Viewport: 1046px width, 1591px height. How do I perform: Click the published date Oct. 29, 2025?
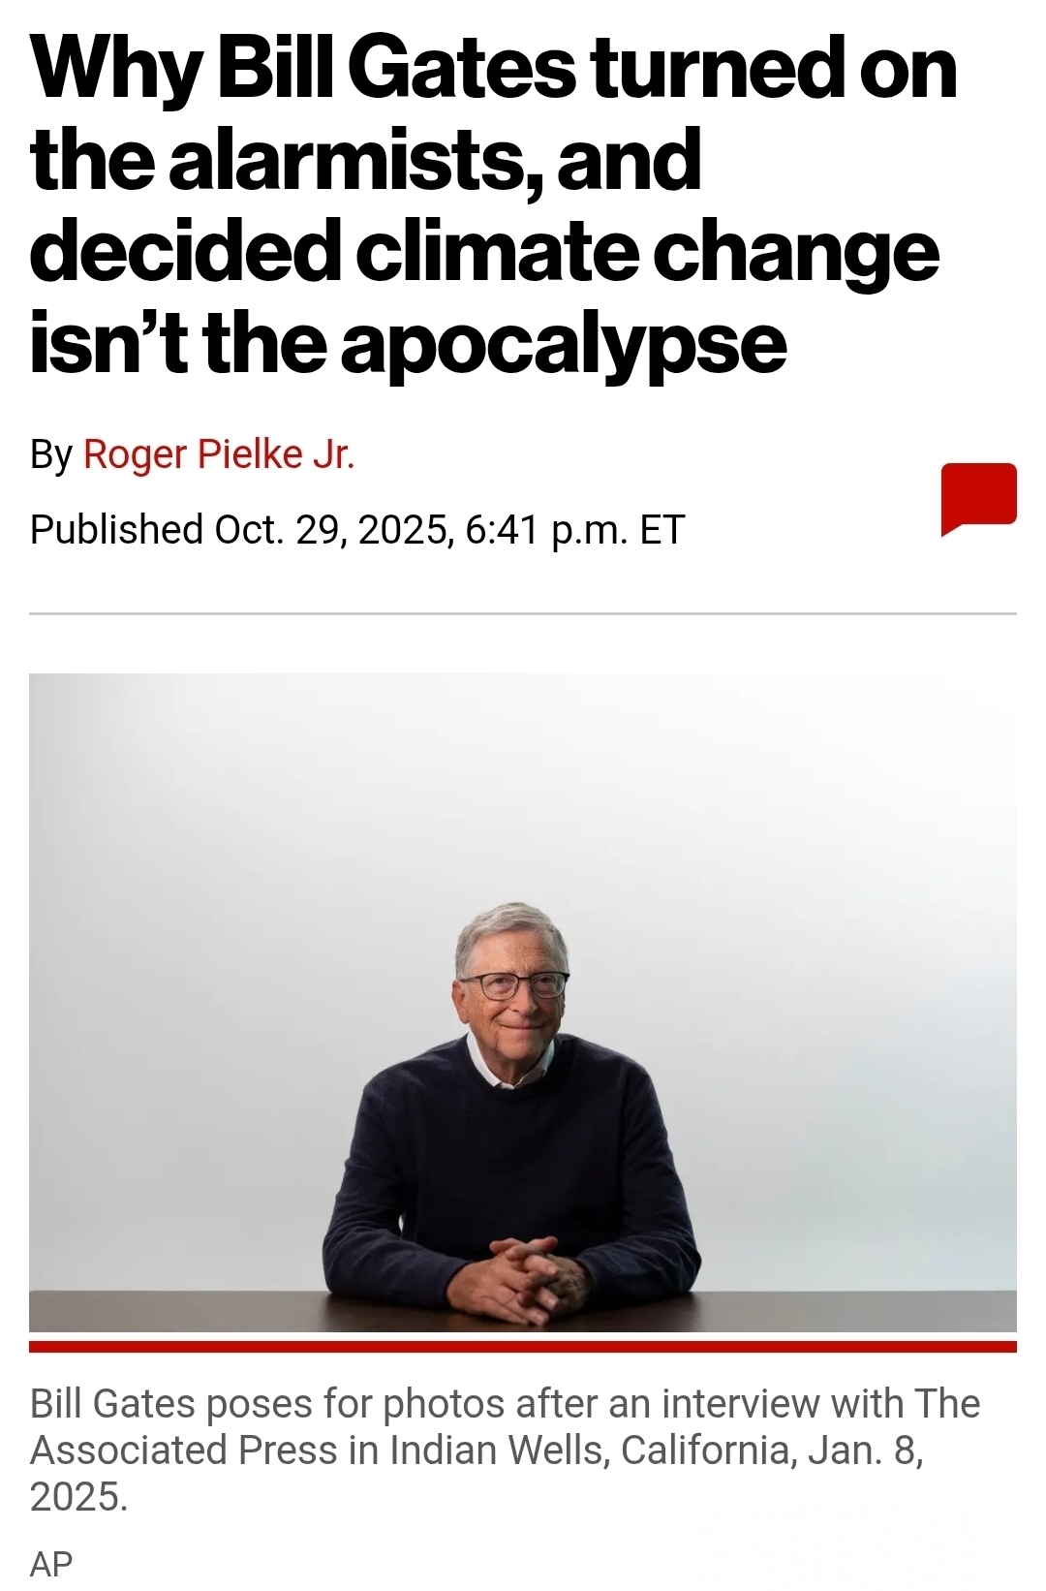point(330,530)
